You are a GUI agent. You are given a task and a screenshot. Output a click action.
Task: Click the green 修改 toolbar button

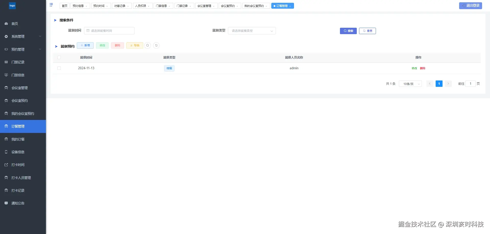[102, 45]
